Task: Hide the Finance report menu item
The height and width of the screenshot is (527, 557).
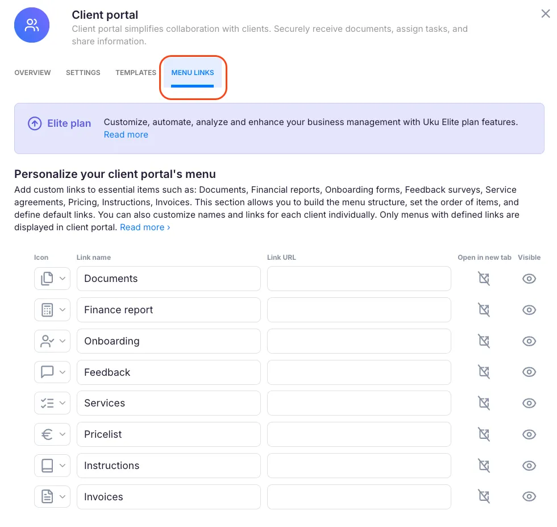Action: (x=529, y=310)
